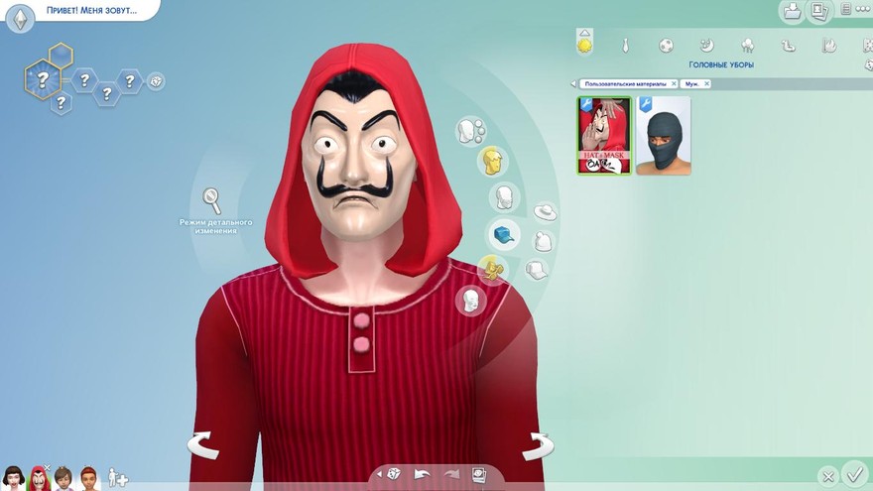Viewport: 873px width, 491px height.
Task: Open the accessories category icon
Action: pyautogui.click(x=491, y=267)
